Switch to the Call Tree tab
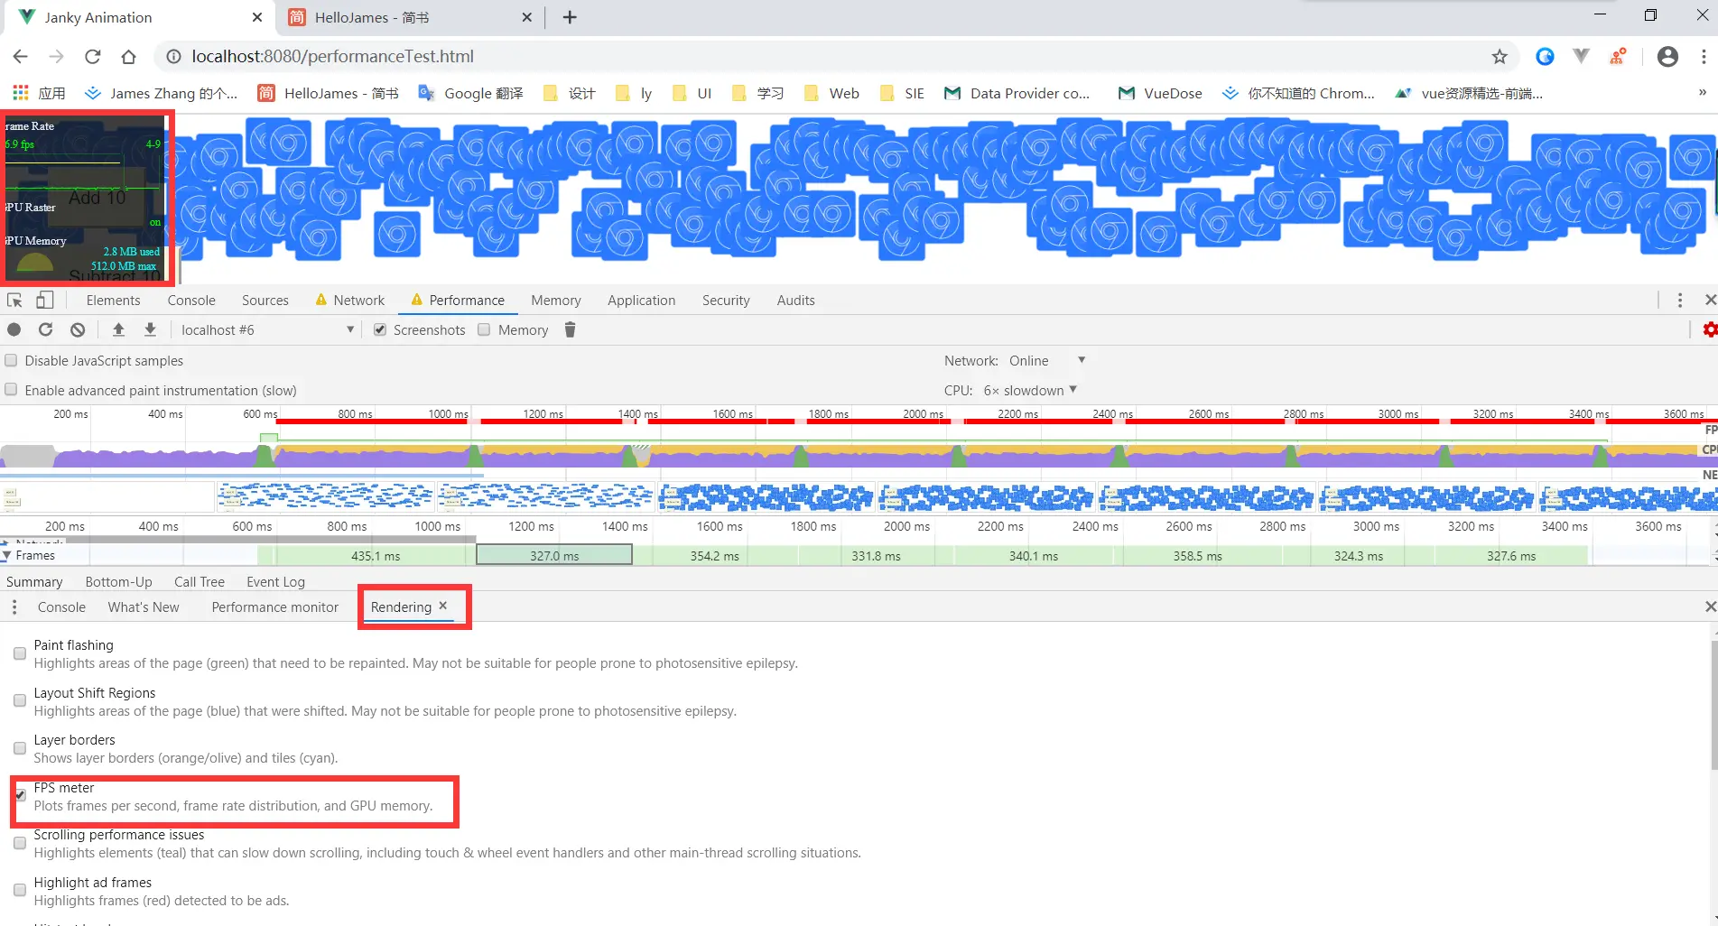 pyautogui.click(x=200, y=582)
